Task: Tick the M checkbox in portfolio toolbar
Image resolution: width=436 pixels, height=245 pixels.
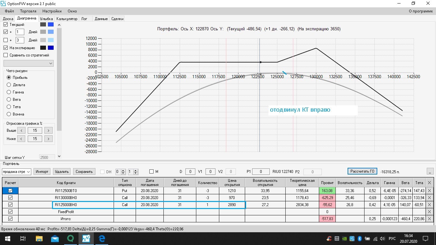Action: coord(151,172)
